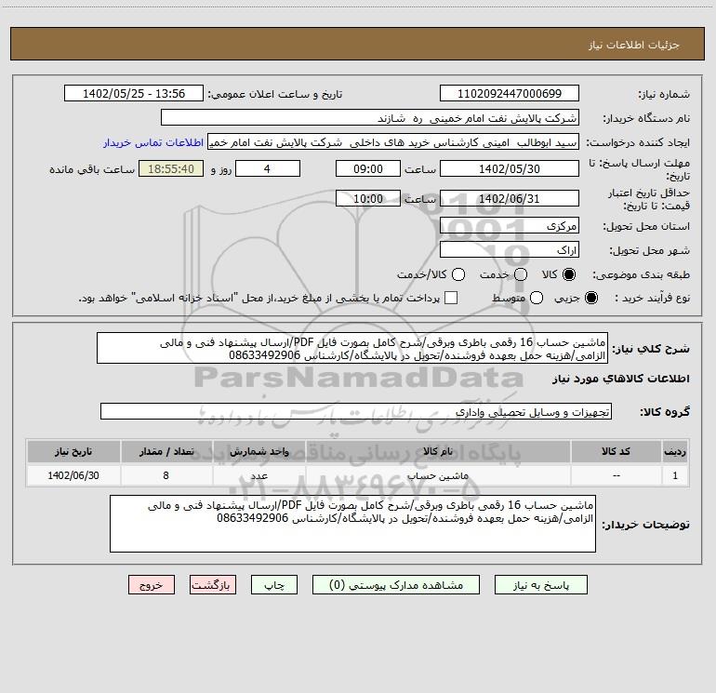The height and width of the screenshot is (693, 716).
Task: Select the کالا/خدمت radio button
Action: pos(458,274)
